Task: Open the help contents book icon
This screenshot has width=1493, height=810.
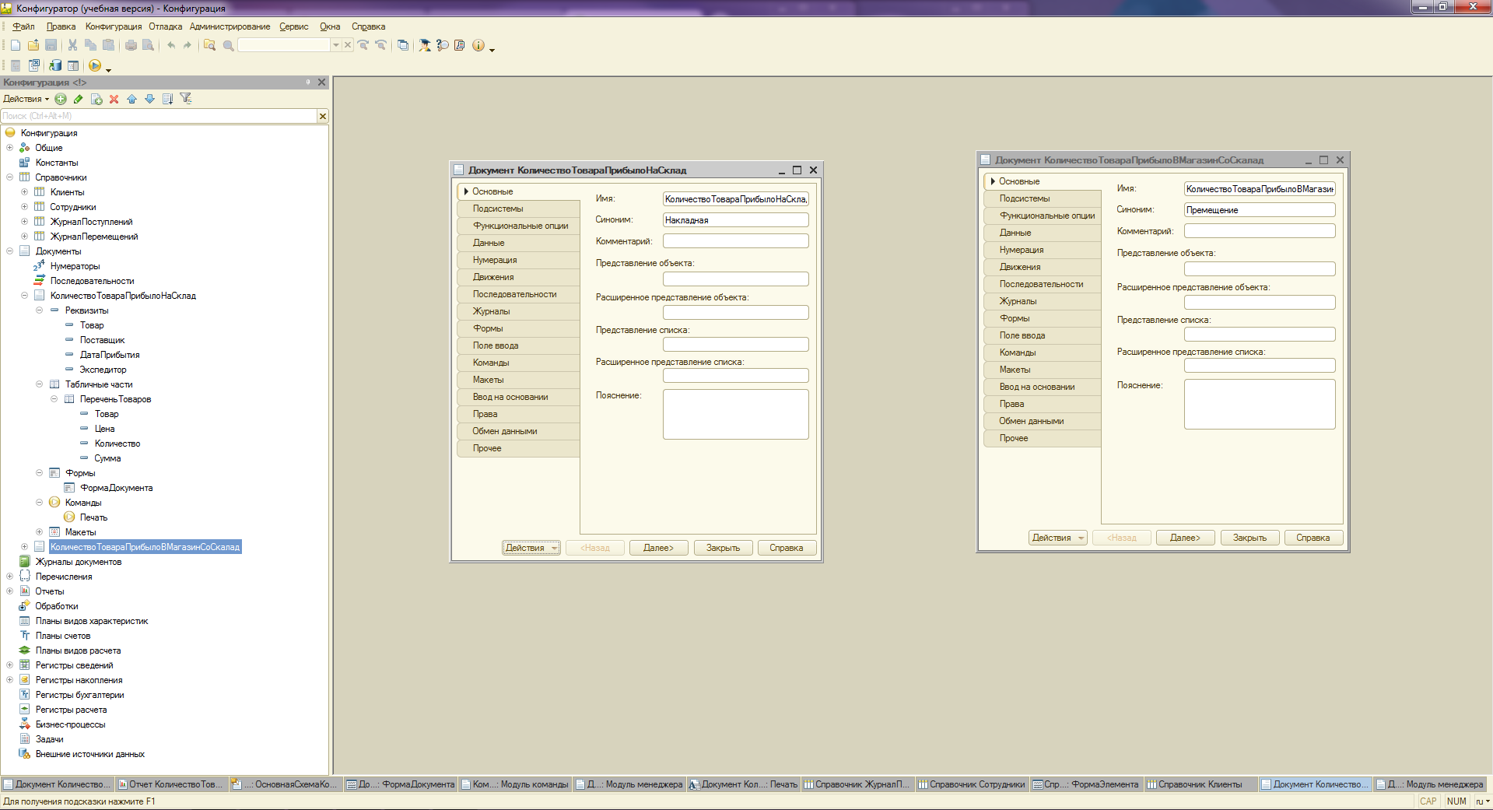Action: 460,45
